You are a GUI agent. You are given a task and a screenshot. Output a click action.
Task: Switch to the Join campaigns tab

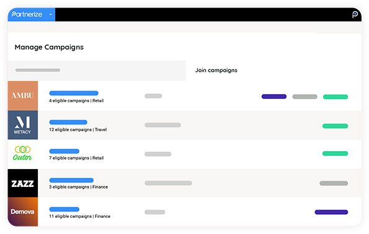point(216,70)
